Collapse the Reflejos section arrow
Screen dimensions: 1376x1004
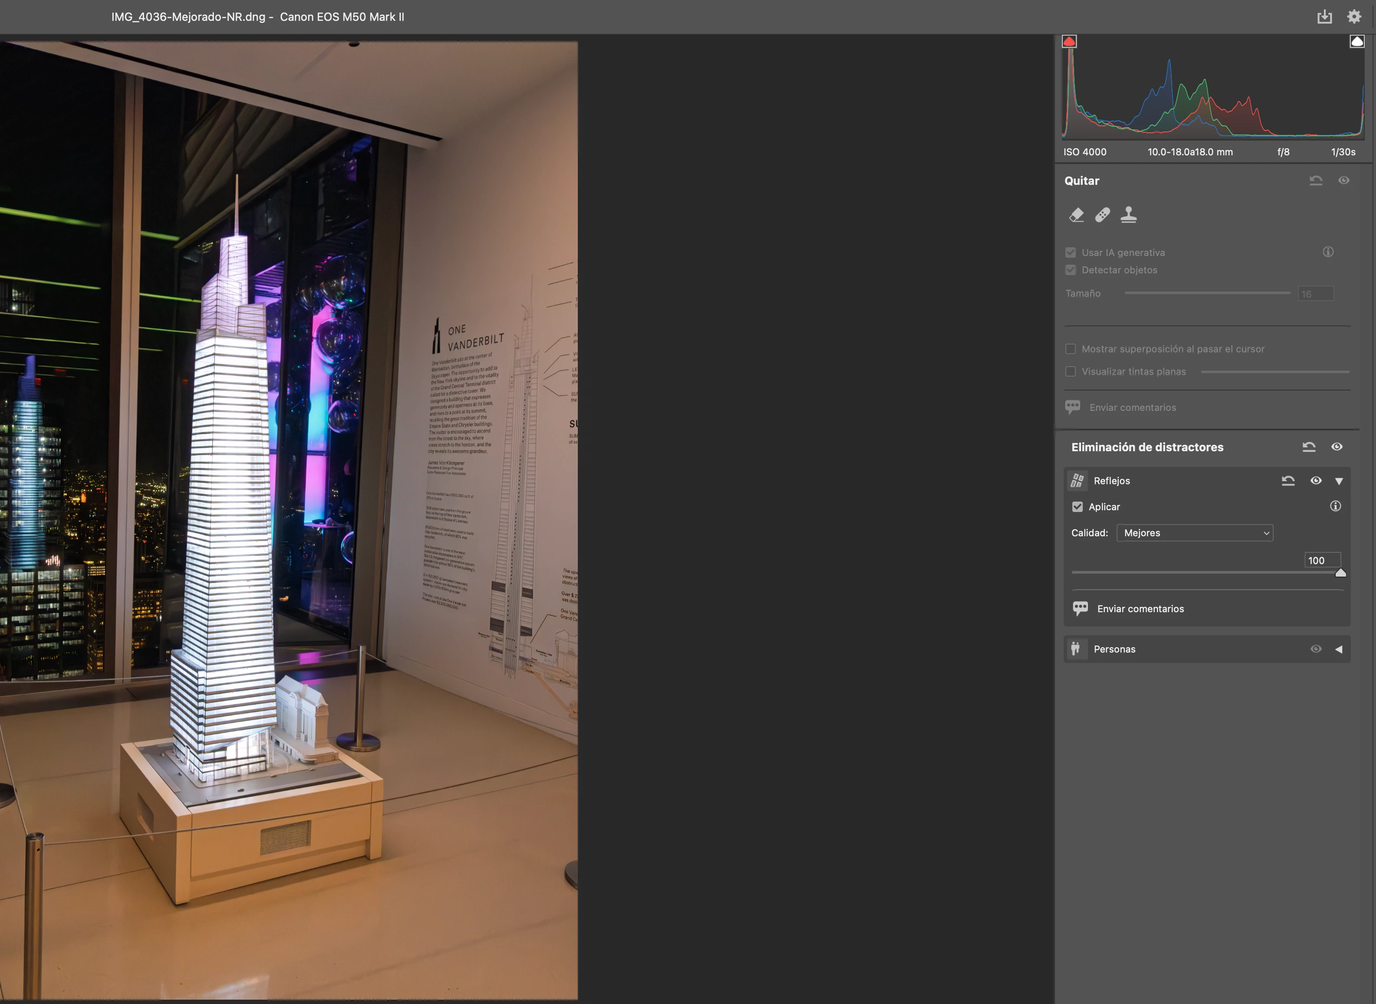coord(1339,481)
